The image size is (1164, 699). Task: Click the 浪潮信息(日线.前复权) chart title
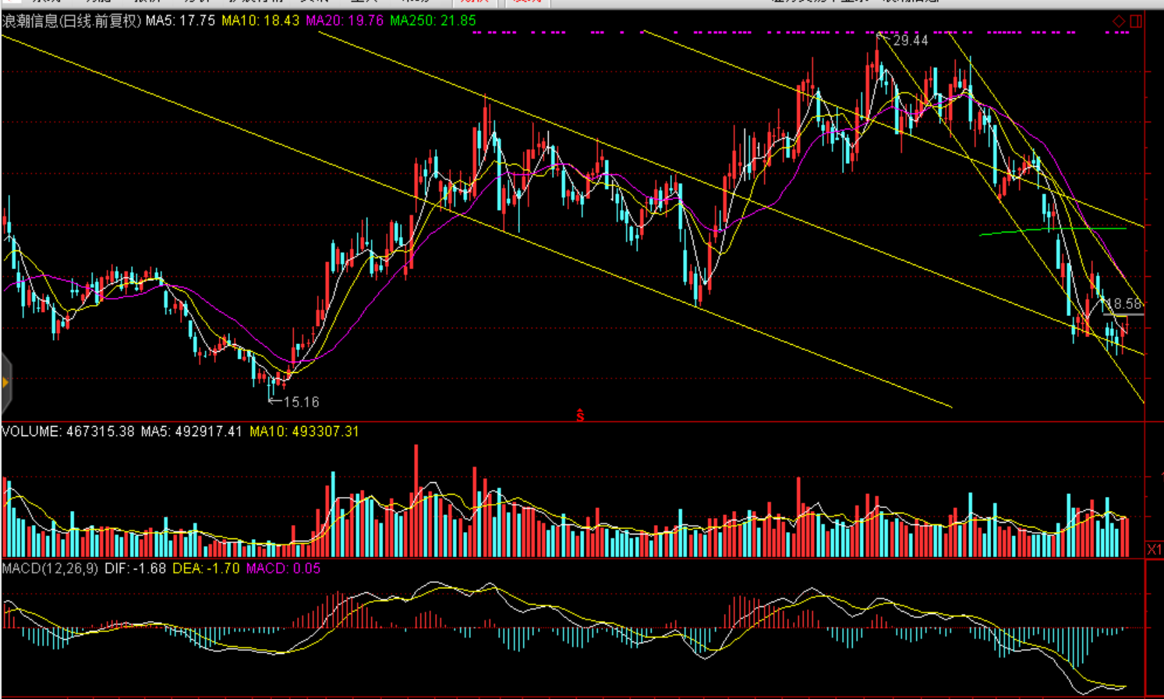point(72,21)
